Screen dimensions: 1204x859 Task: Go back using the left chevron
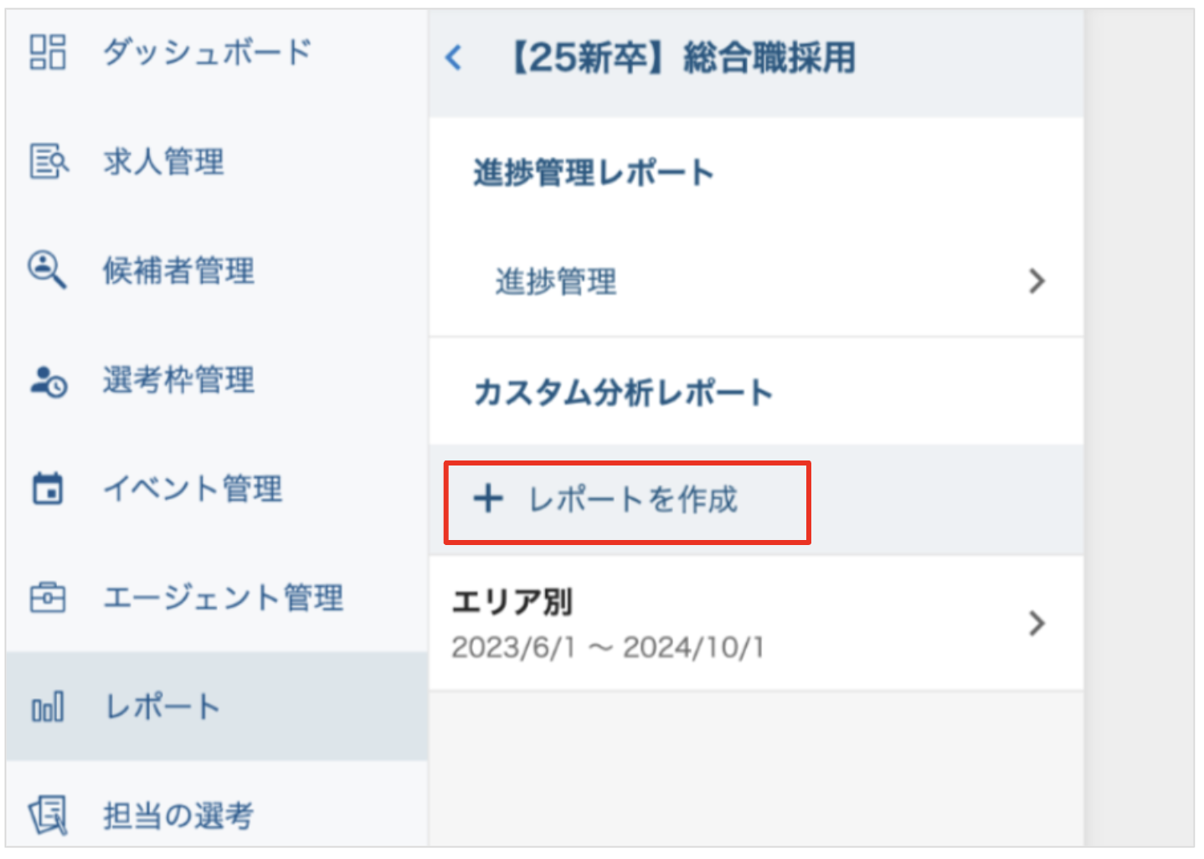(x=454, y=58)
